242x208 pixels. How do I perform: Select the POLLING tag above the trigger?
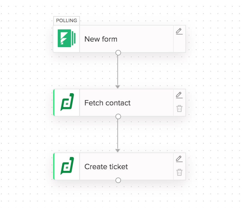tap(67, 21)
